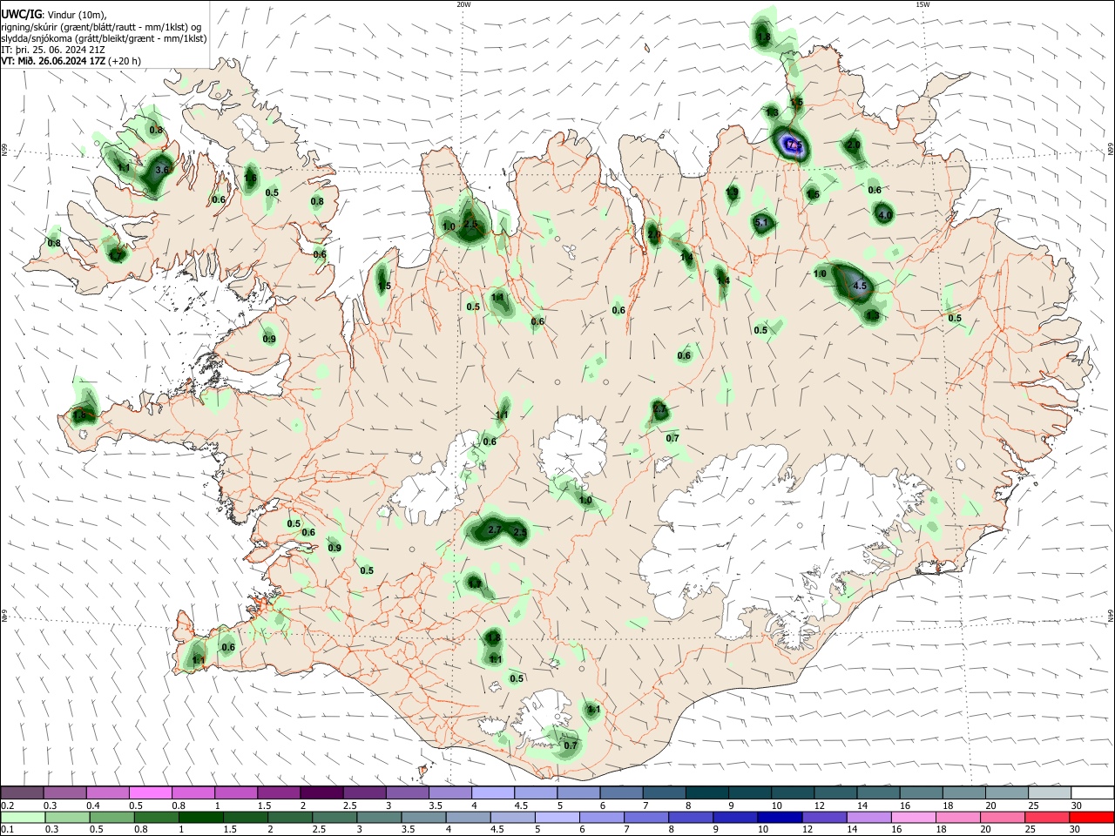Pick the pale green 0.1 swatch on the rain scale

tap(24, 817)
